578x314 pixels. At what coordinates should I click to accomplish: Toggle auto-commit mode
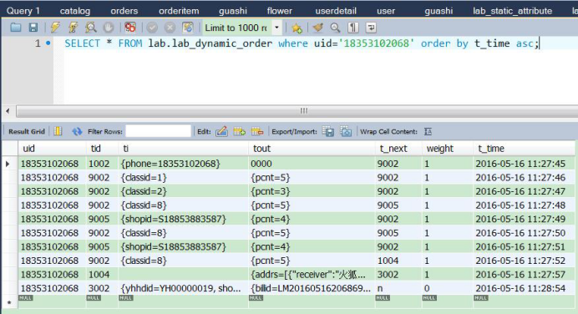pyautogui.click(x=188, y=28)
